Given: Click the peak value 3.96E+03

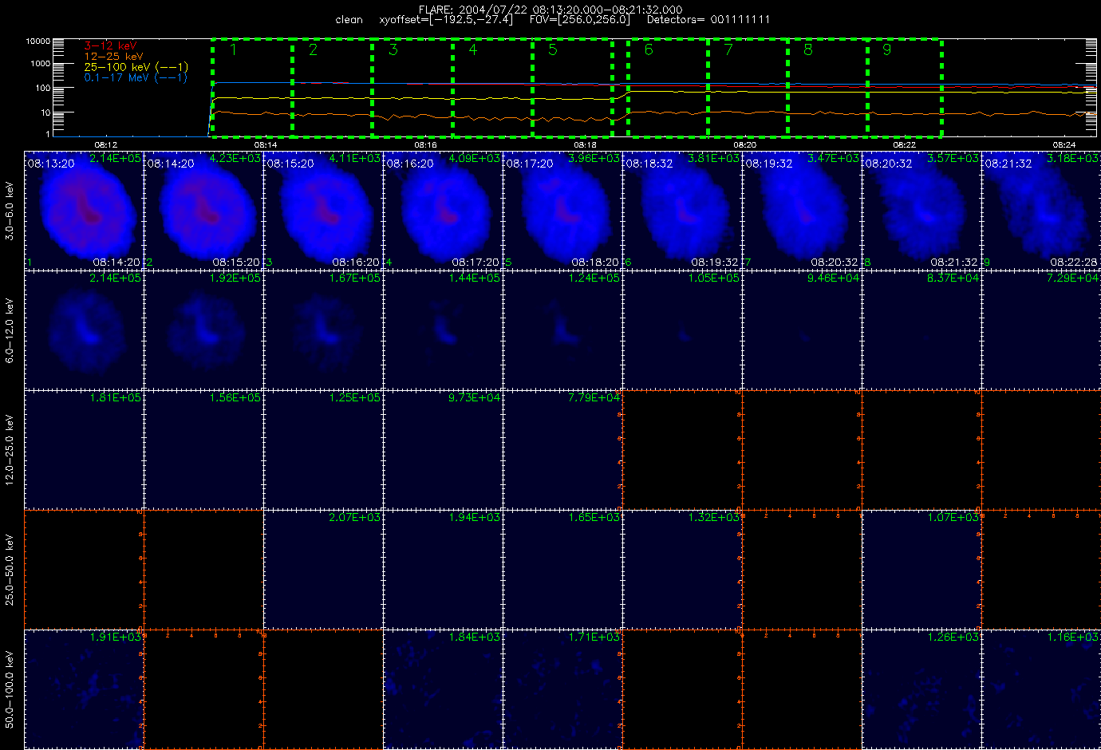Looking at the screenshot, I should coord(594,159).
